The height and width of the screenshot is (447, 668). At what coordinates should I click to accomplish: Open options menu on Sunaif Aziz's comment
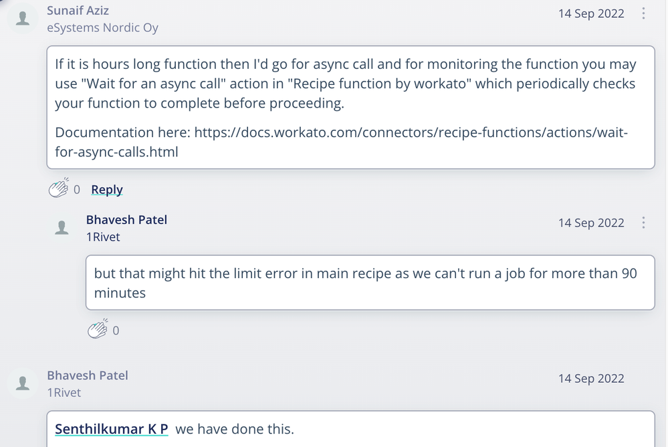(643, 13)
